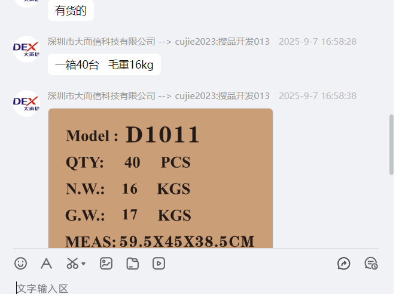Select the 一箱40台 毛重16kg message bubble

click(104, 64)
